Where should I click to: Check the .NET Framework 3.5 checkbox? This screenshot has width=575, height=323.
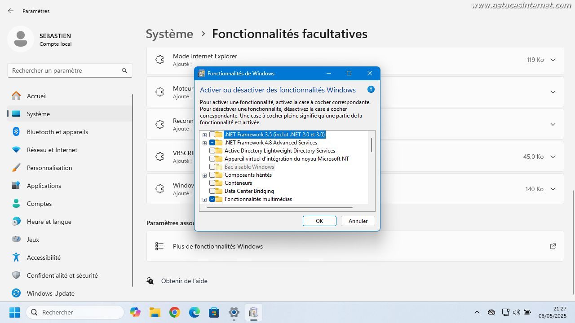tap(212, 135)
